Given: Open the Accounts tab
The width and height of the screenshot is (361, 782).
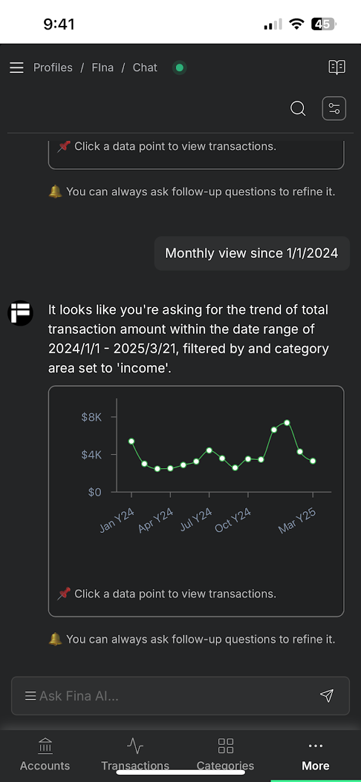Looking at the screenshot, I should click(x=45, y=754).
